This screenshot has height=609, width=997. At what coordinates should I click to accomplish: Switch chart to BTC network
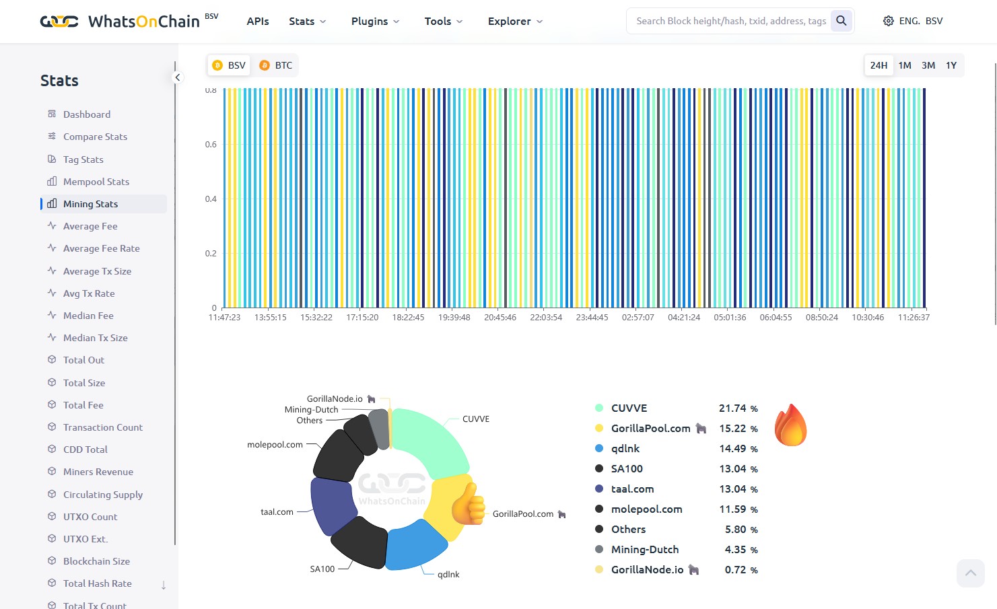tap(276, 65)
